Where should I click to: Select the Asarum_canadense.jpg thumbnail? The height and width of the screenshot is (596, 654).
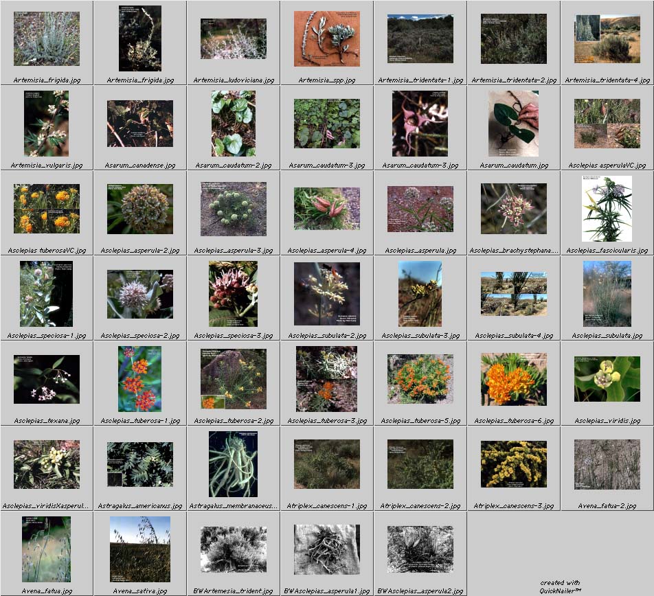coord(139,124)
